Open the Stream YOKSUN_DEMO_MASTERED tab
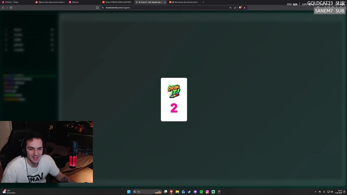Image resolution: width=347 pixels, height=195 pixels. tap(117, 2)
